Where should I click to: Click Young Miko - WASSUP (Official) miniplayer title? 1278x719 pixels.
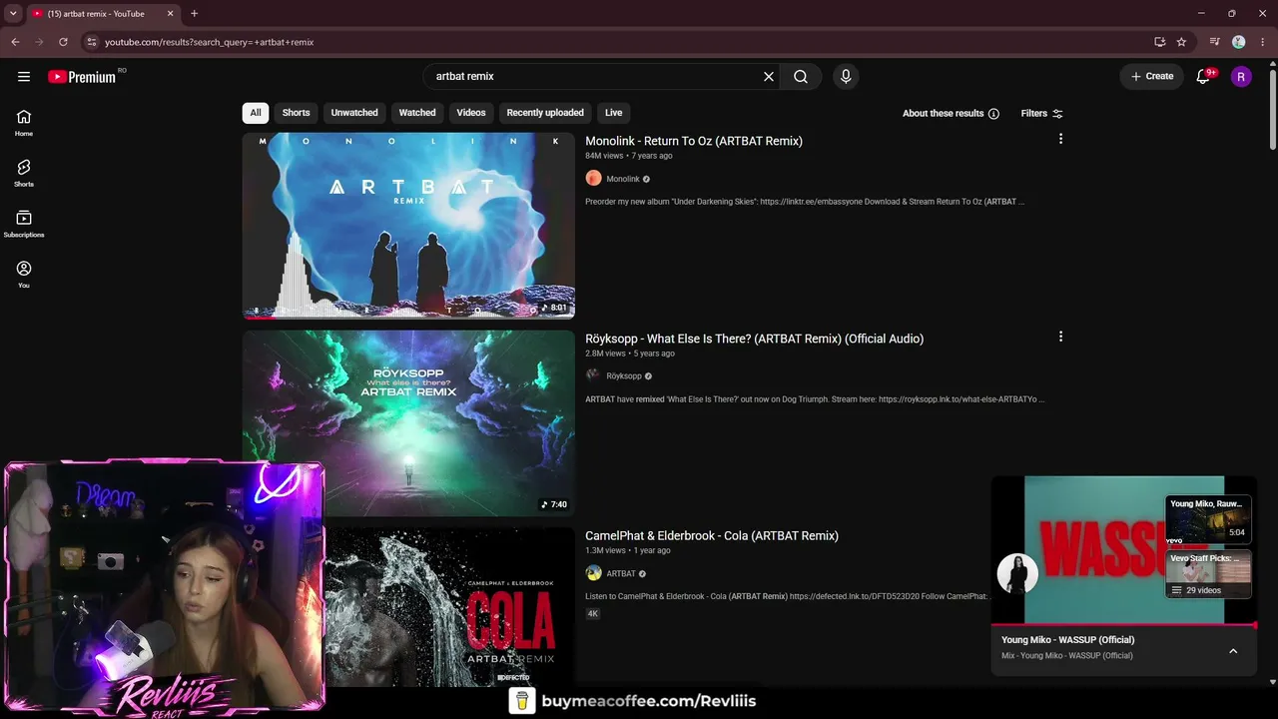[1067, 640]
